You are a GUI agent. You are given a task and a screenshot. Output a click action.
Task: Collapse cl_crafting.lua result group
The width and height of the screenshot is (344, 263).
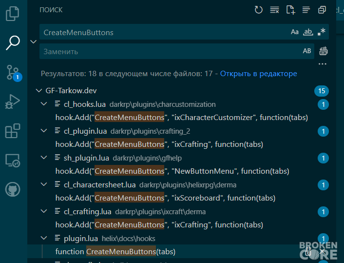44,211
